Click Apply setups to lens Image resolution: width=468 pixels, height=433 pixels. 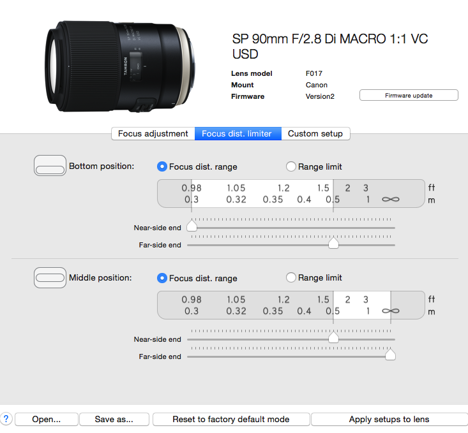[x=389, y=419]
